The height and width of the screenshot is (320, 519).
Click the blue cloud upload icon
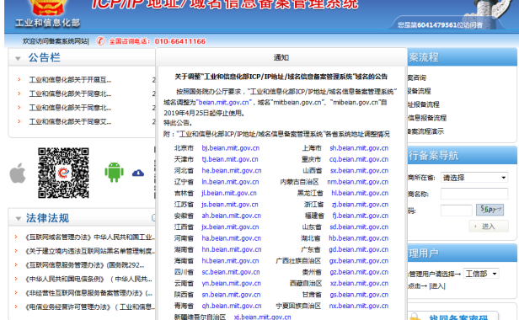coord(138,173)
